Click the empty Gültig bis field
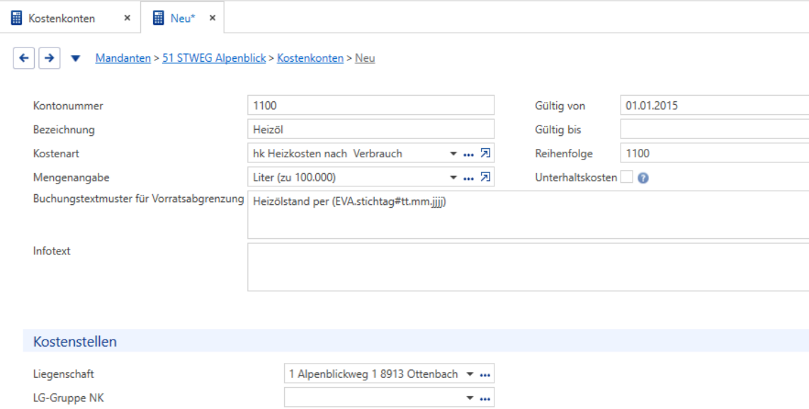The image size is (809, 409). pos(715,129)
